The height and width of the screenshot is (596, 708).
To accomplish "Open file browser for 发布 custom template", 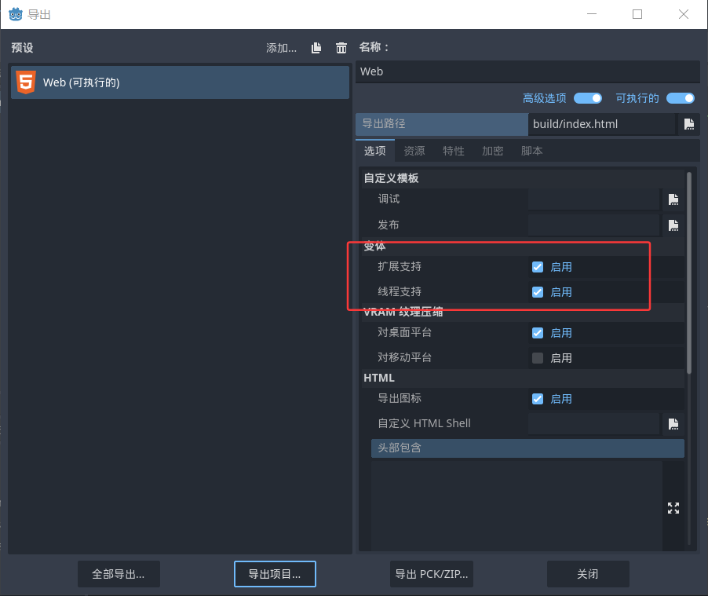I will 673,225.
